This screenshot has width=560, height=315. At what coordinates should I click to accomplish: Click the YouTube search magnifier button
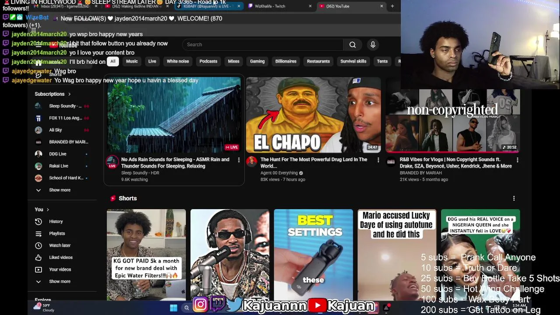(353, 45)
